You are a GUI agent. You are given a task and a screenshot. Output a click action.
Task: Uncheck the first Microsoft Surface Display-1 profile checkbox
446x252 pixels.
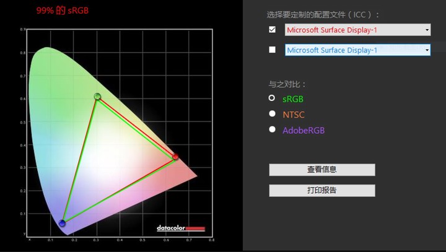click(x=272, y=30)
